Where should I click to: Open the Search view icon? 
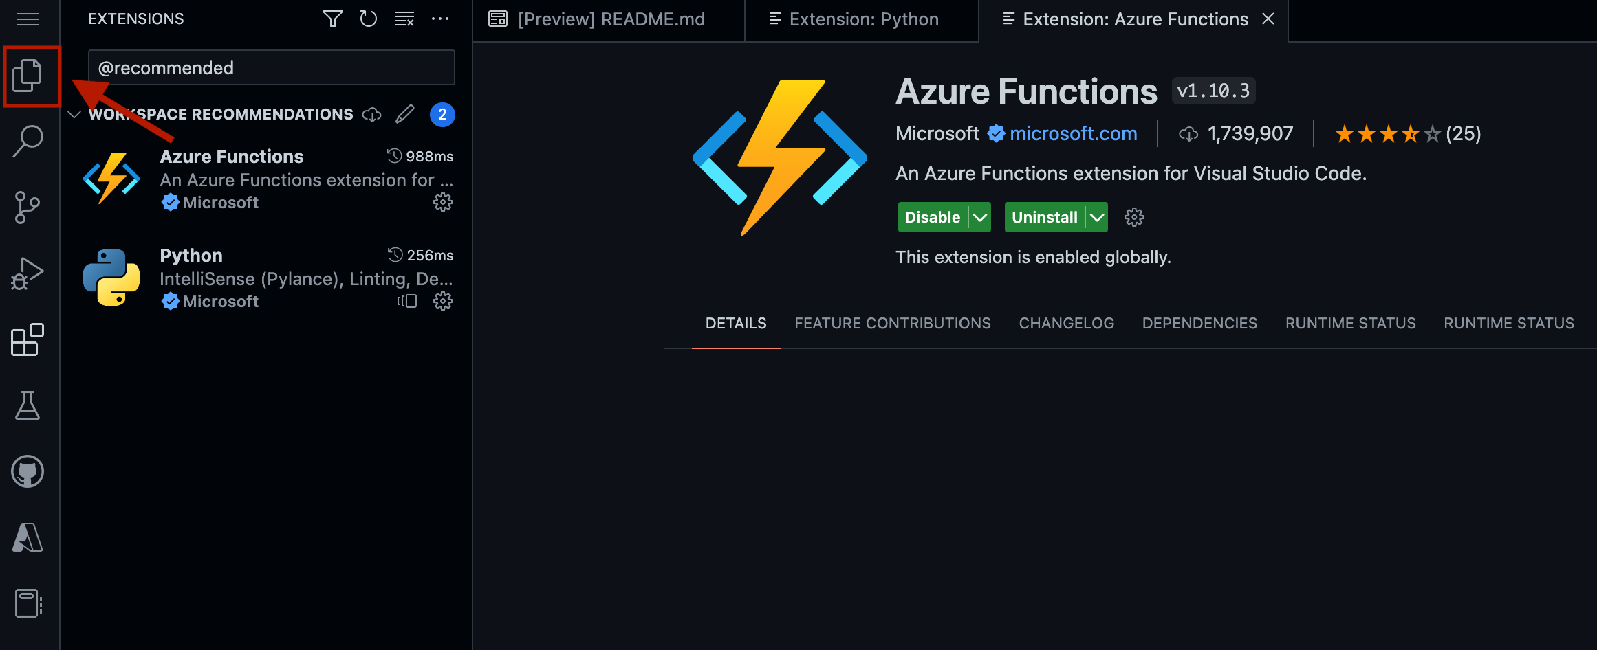[x=28, y=141]
